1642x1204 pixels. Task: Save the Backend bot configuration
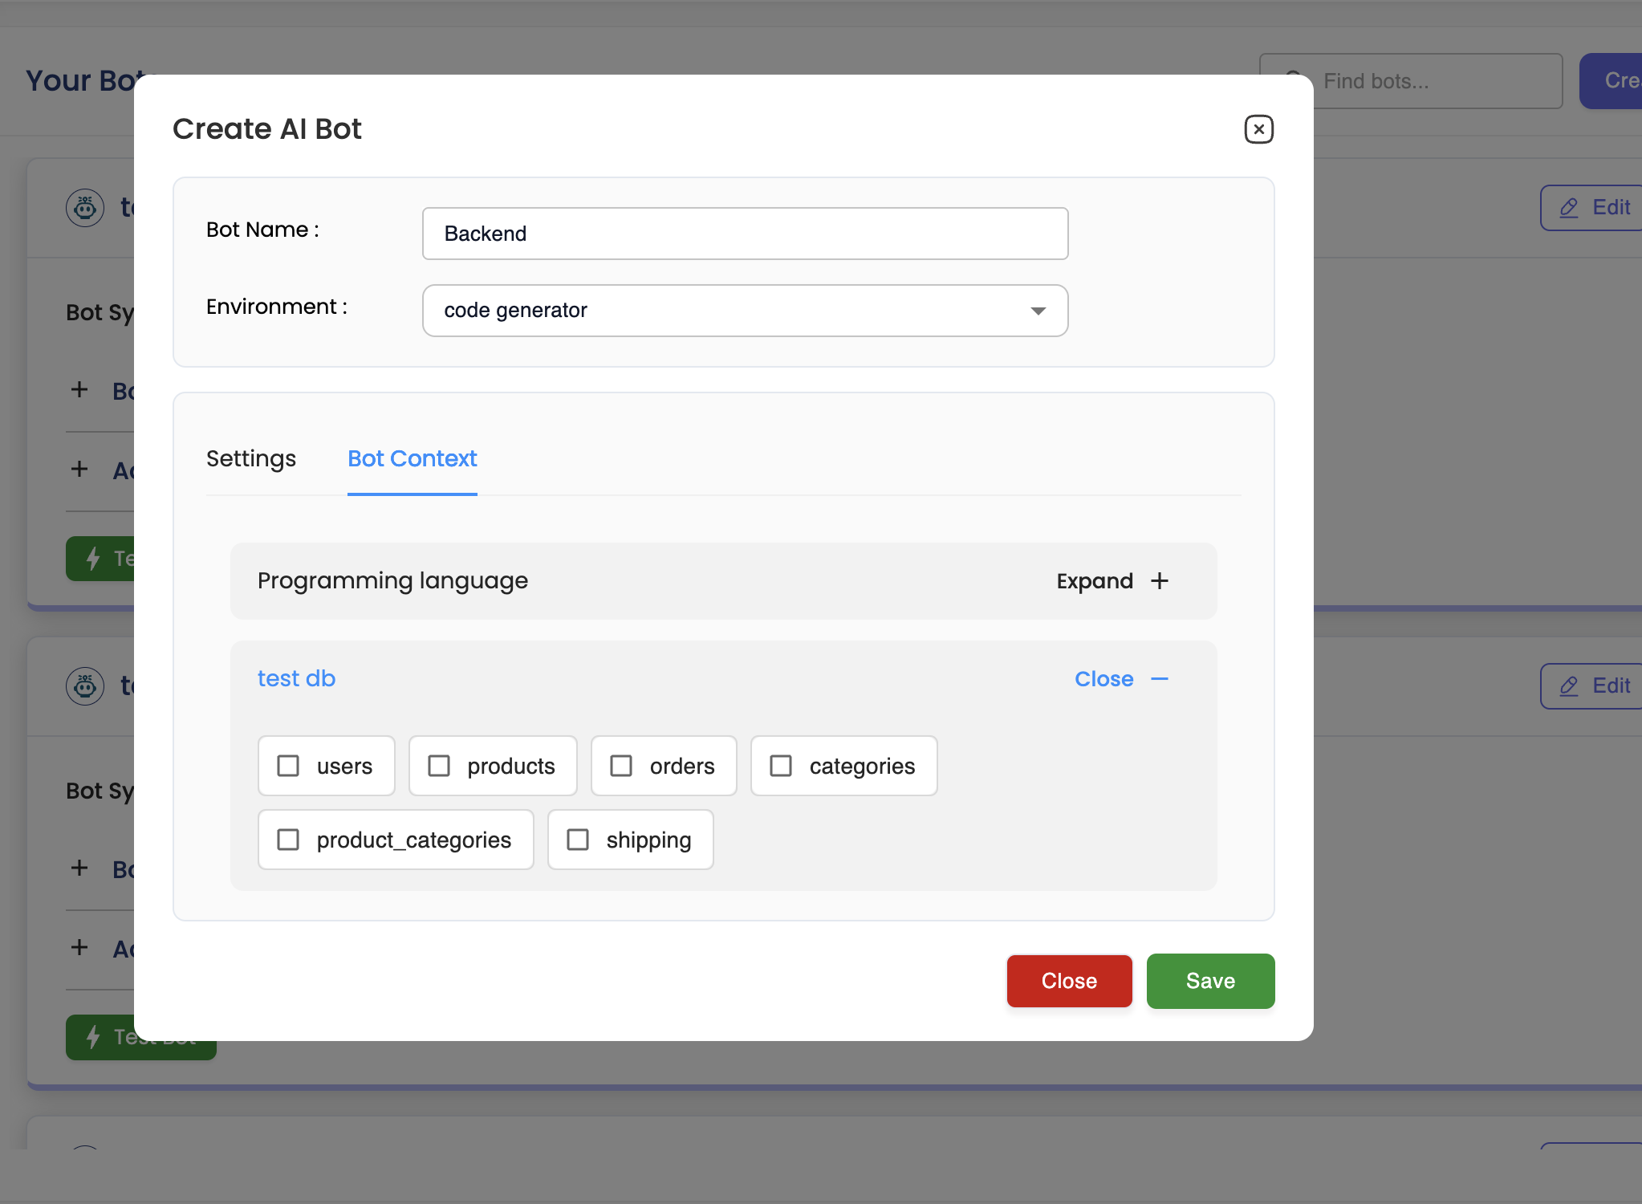tap(1209, 980)
